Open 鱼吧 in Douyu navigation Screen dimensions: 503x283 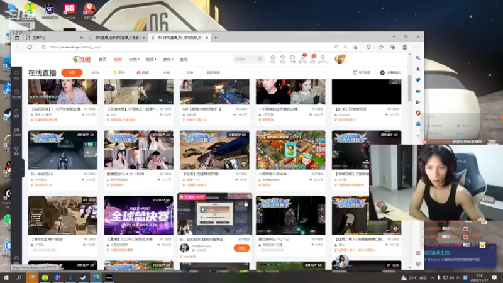click(x=184, y=59)
